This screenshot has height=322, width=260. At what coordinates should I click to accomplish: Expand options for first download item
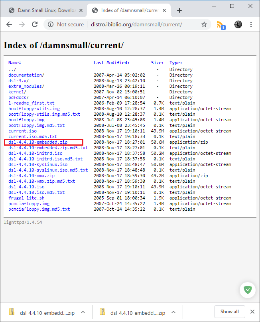pos(83,312)
